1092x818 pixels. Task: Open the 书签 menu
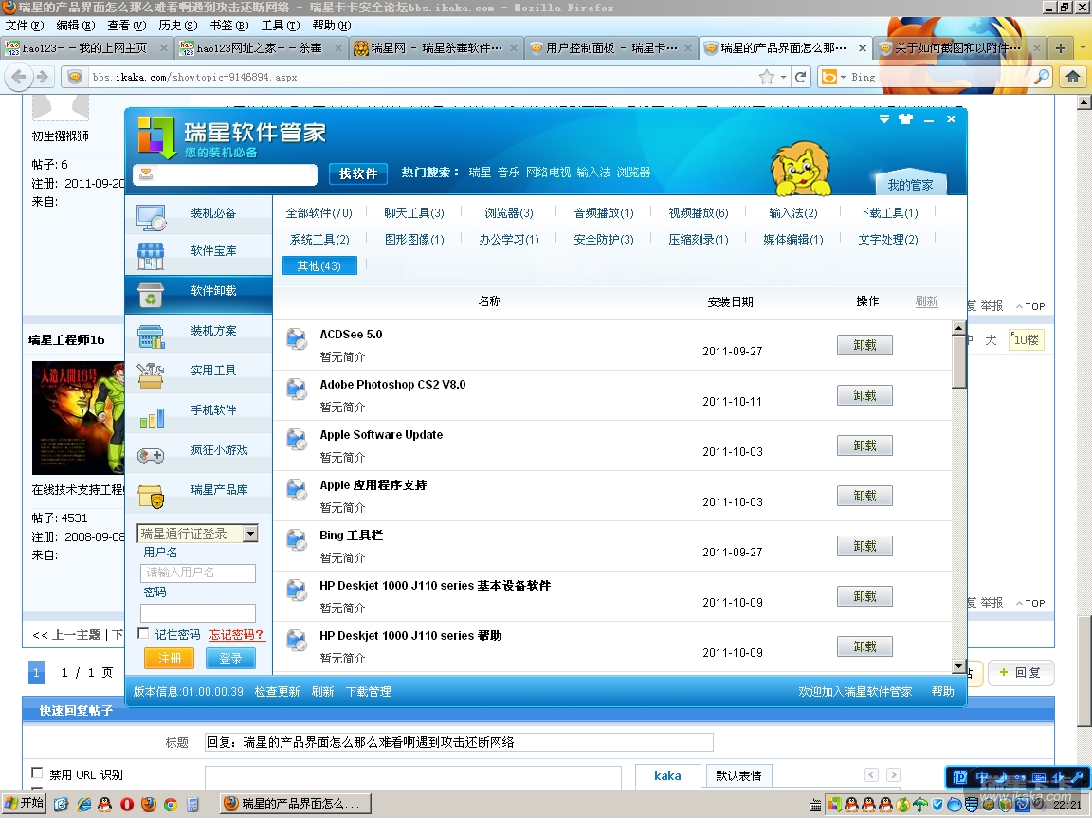coord(229,26)
